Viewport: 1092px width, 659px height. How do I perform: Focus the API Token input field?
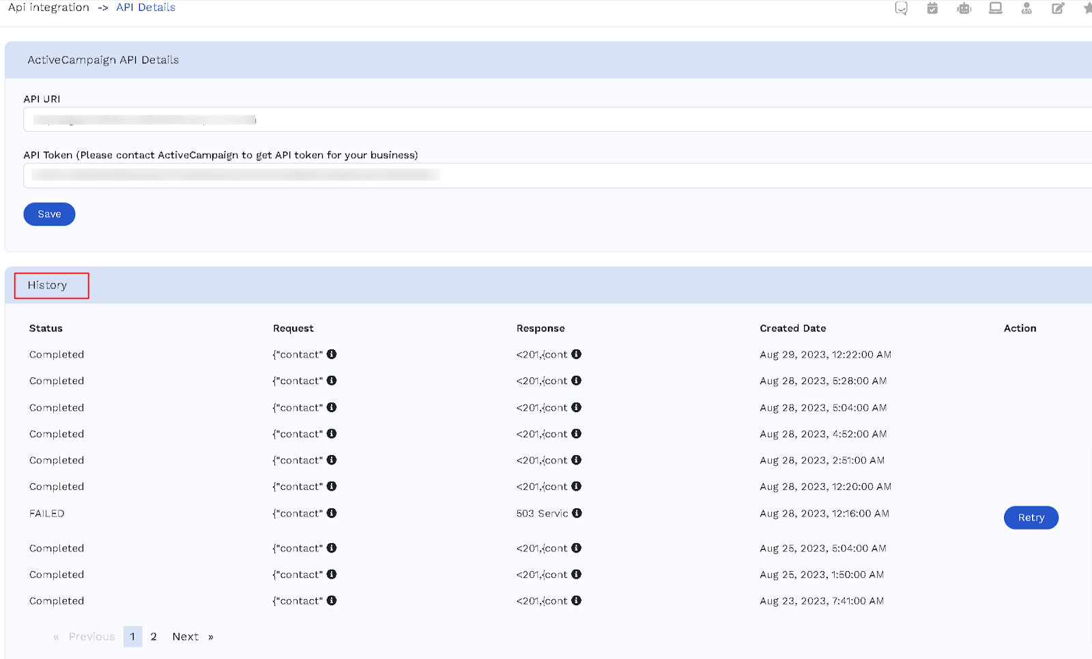(558, 175)
